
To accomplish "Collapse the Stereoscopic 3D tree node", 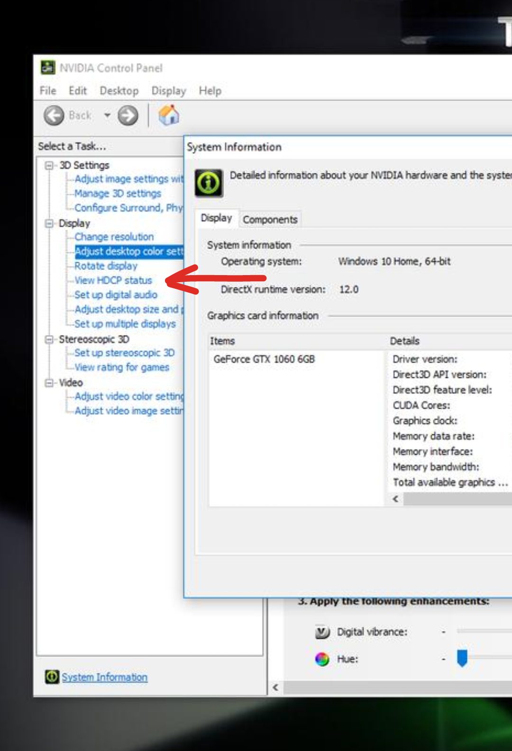I will coord(49,340).
